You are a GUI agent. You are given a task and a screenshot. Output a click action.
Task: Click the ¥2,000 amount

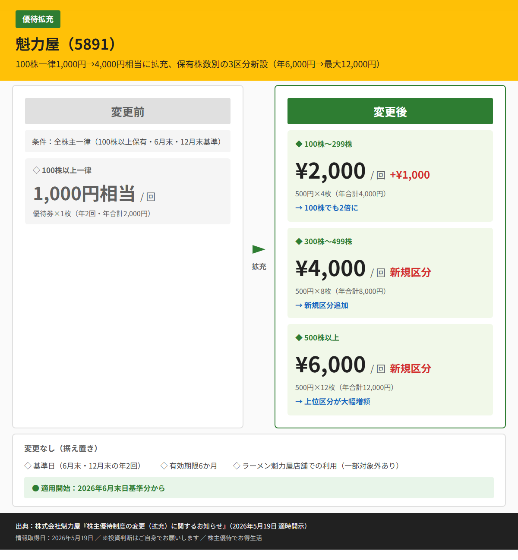[330, 171]
